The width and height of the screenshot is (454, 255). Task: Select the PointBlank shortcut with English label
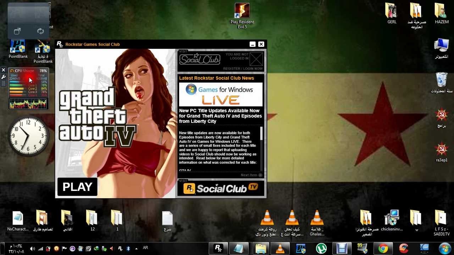click(18, 49)
